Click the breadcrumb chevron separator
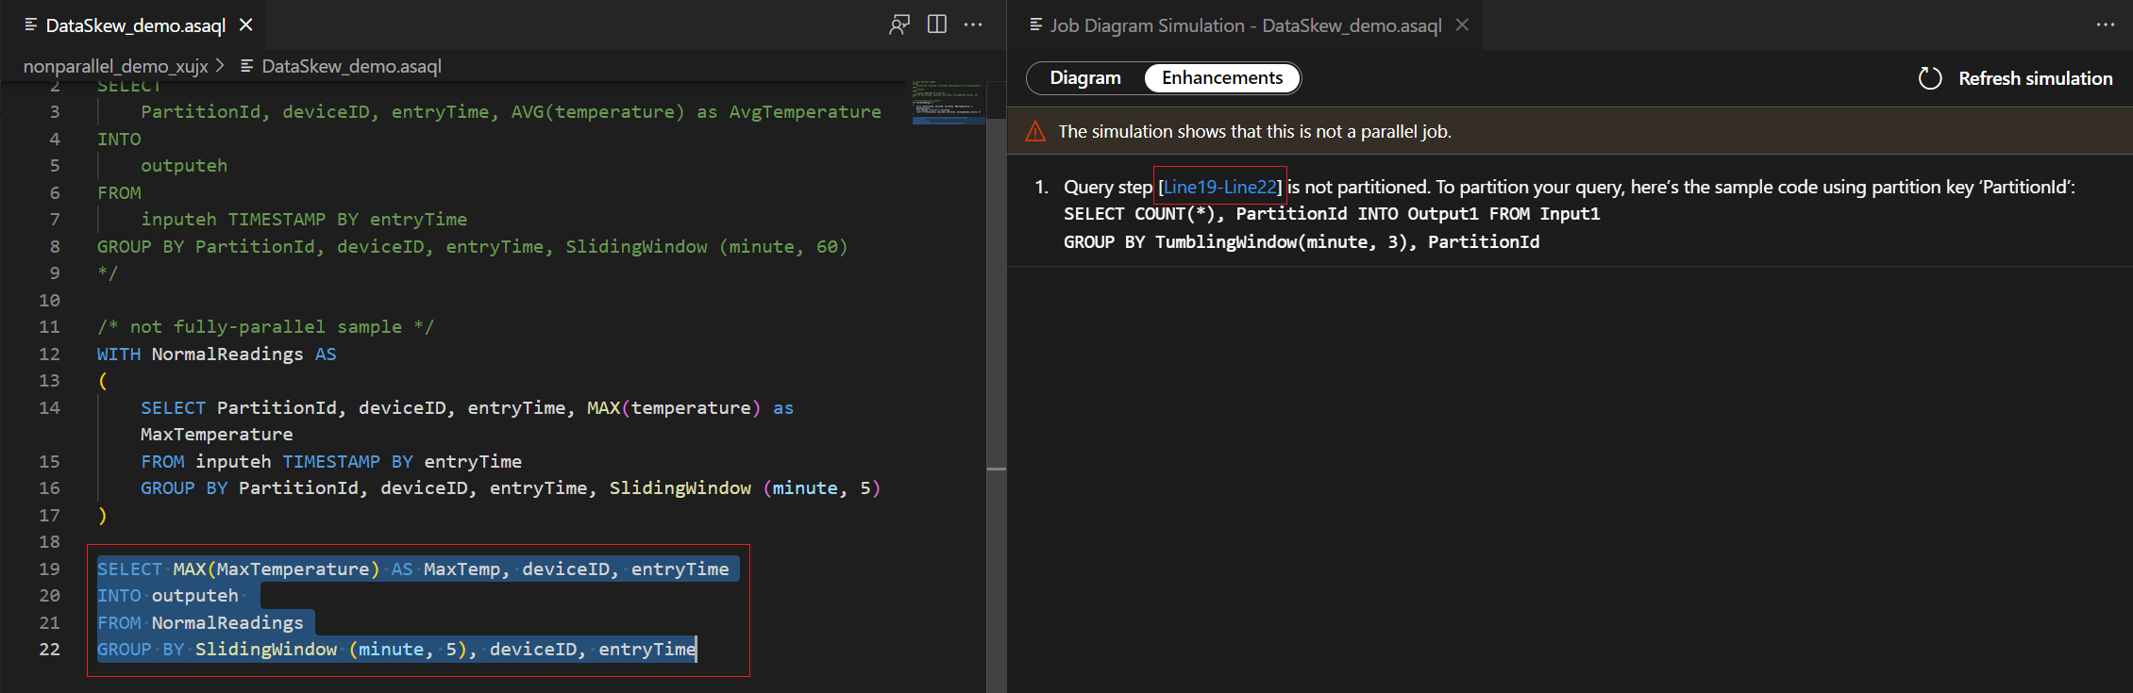2133x693 pixels. click(220, 66)
